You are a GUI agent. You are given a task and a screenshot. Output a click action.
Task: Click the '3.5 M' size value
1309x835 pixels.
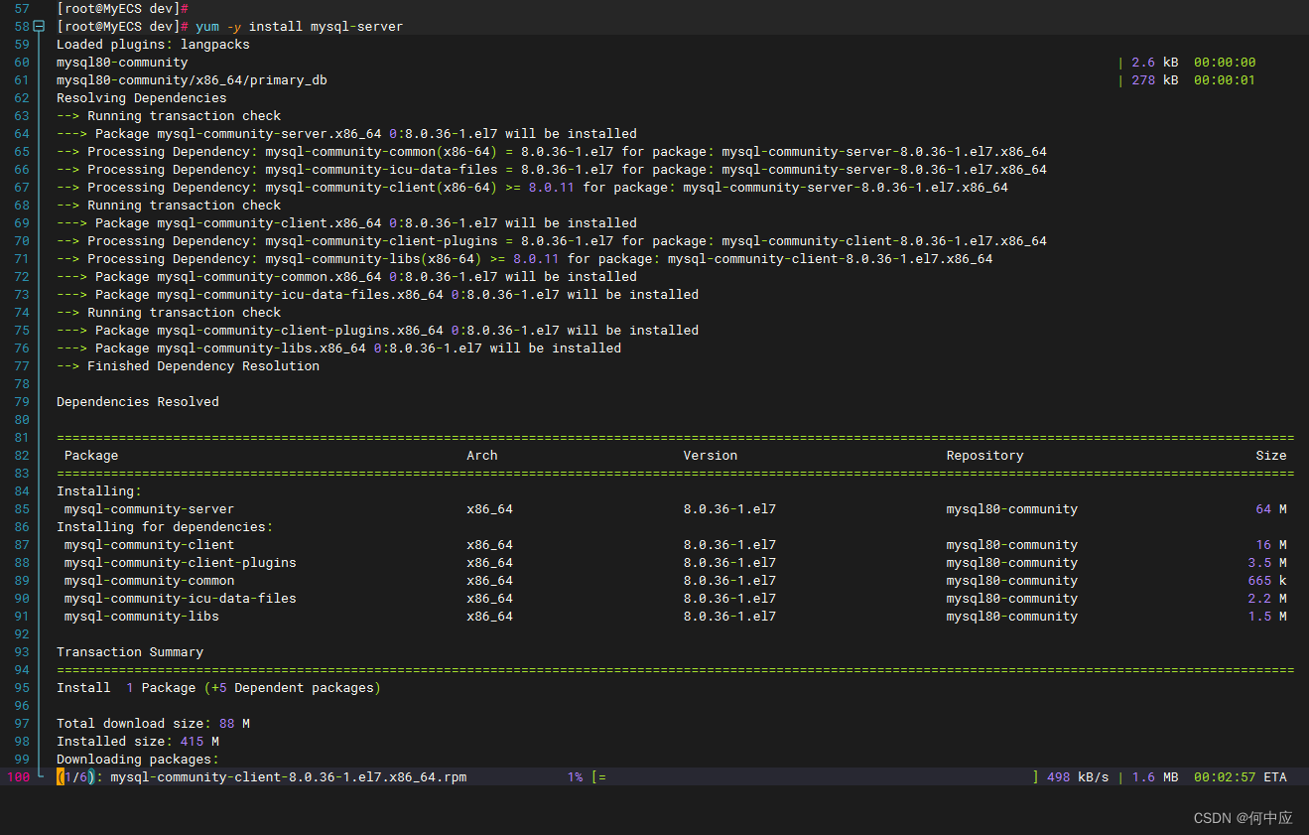tap(1267, 563)
